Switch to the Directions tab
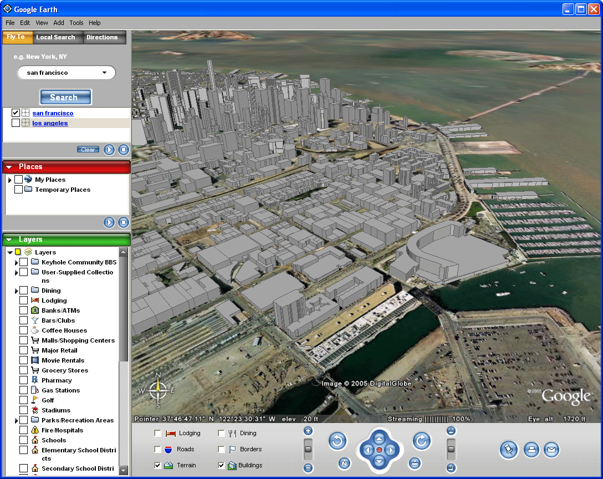This screenshot has height=479, width=603. click(102, 37)
